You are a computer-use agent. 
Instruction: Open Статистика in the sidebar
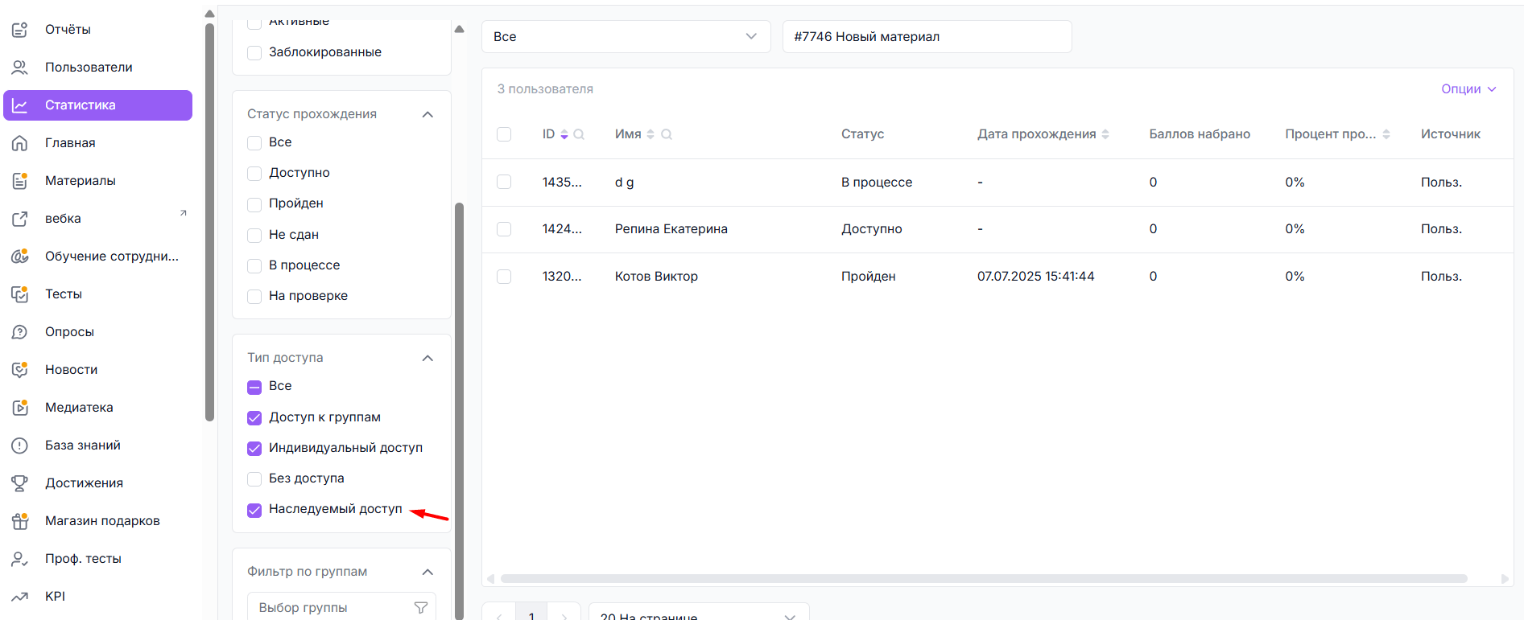click(x=97, y=105)
